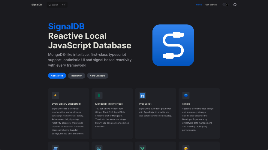This screenshot has height=150, width=268.
Task: Open the Core Concepts button
Action: pos(98,76)
